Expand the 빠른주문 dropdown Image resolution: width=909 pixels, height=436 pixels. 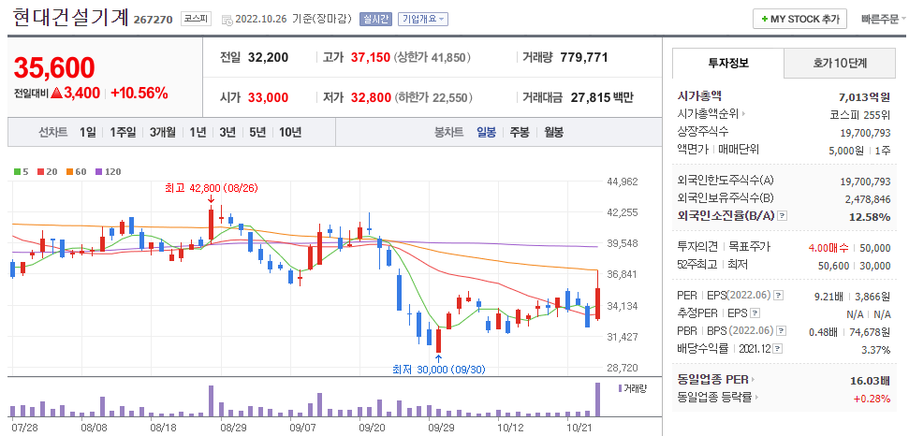click(x=884, y=19)
